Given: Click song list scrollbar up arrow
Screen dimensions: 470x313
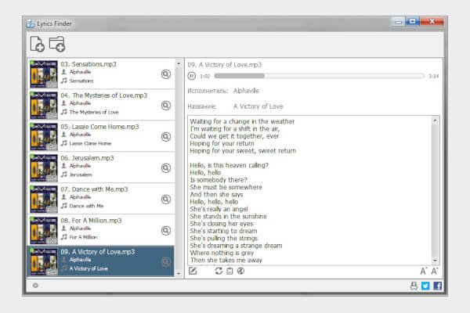Looking at the screenshot, I should [x=179, y=63].
